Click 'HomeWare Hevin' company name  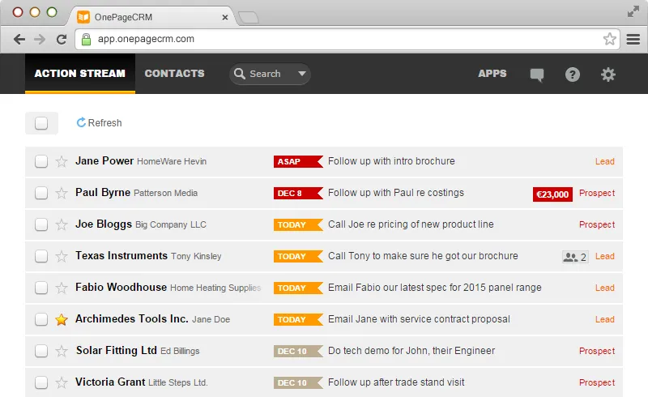pyautogui.click(x=172, y=162)
